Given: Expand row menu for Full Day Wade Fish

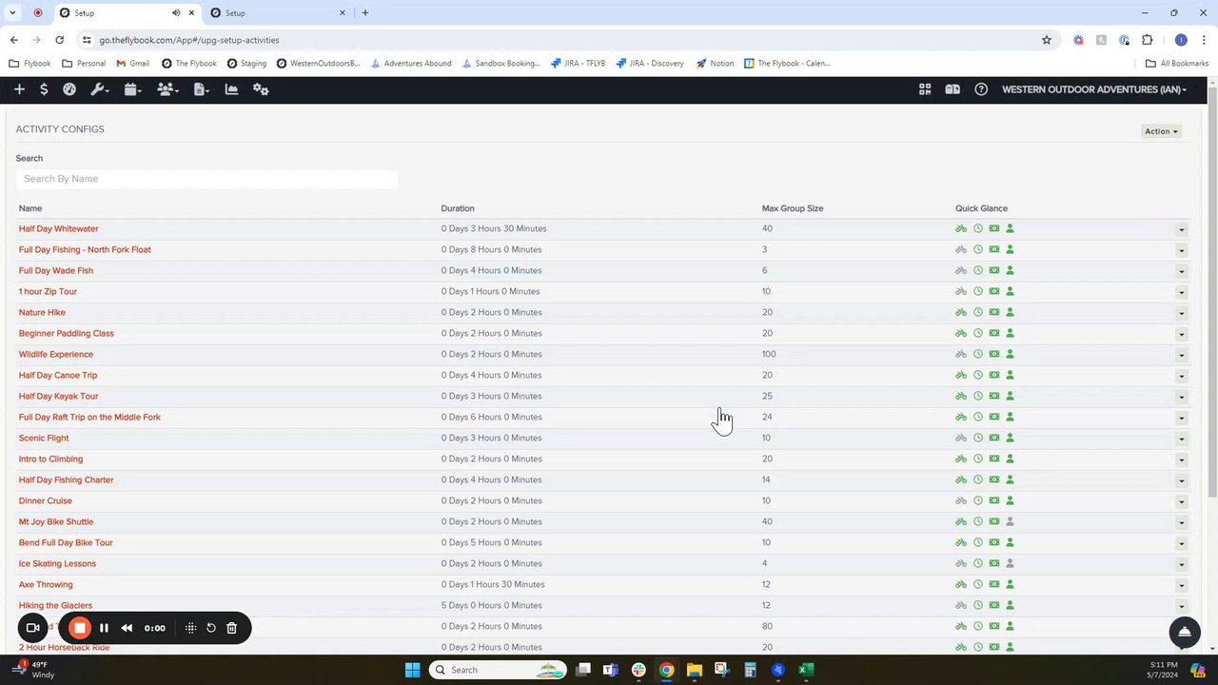Looking at the screenshot, I should click(1181, 271).
